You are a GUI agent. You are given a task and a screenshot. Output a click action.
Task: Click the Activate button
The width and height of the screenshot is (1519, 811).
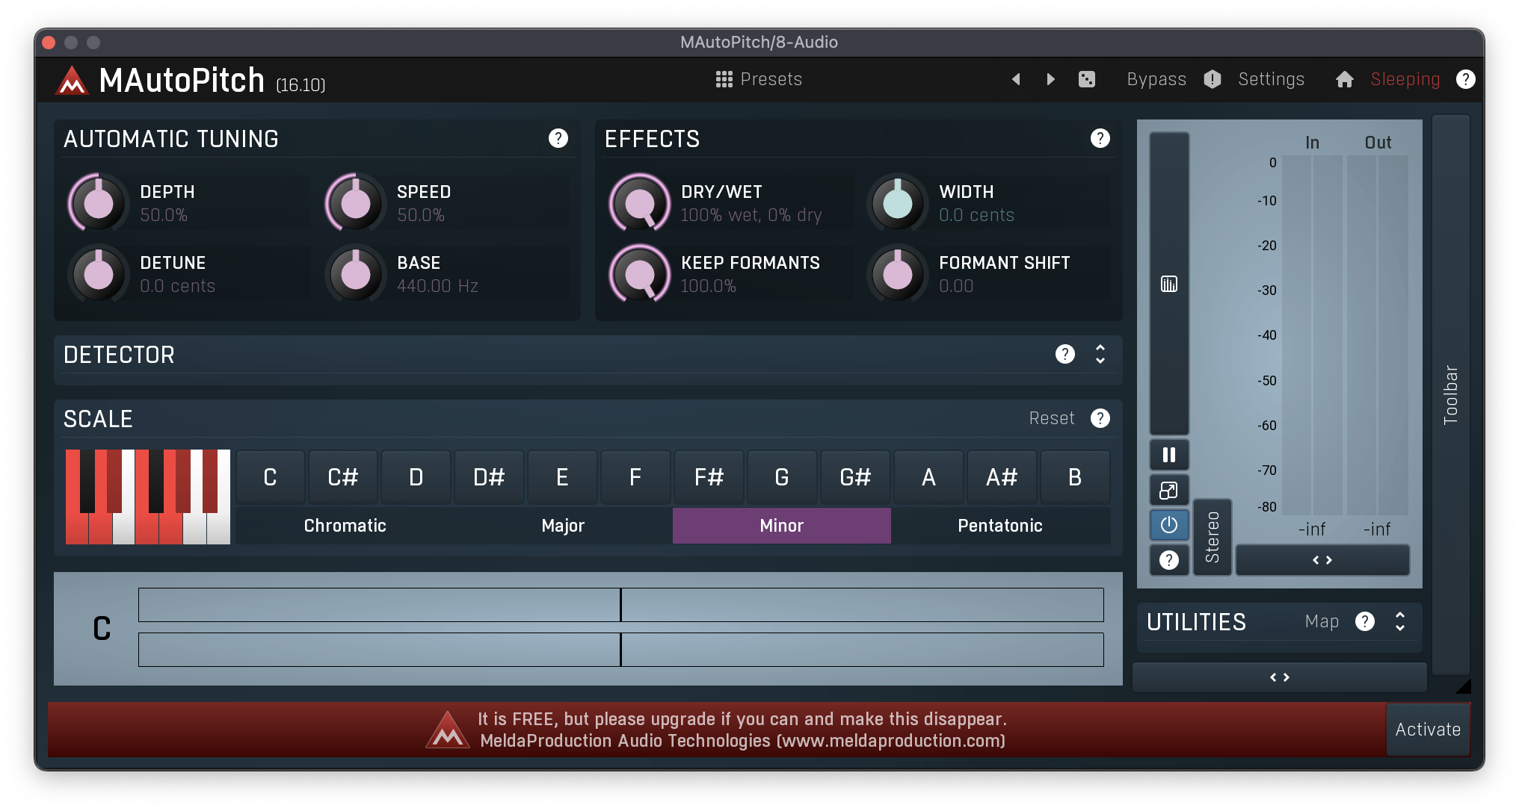coord(1428,730)
